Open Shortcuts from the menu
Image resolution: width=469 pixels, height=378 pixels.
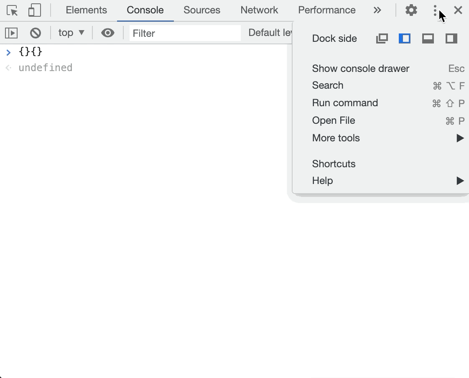pos(380,164)
